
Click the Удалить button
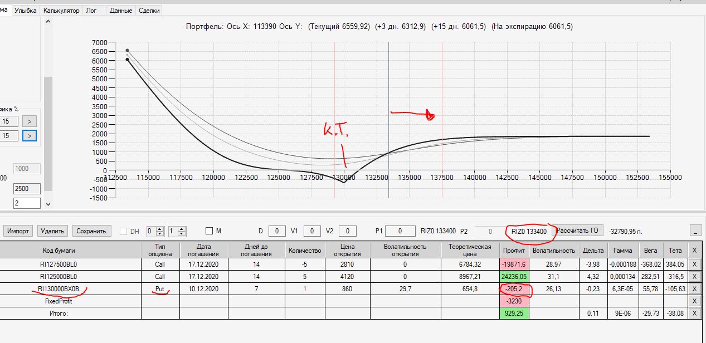(x=53, y=231)
